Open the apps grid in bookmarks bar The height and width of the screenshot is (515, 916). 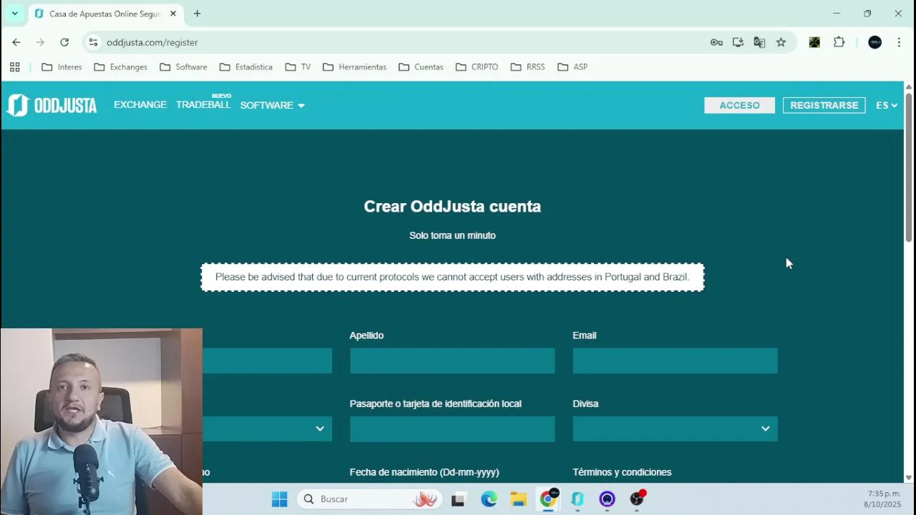[x=14, y=67]
